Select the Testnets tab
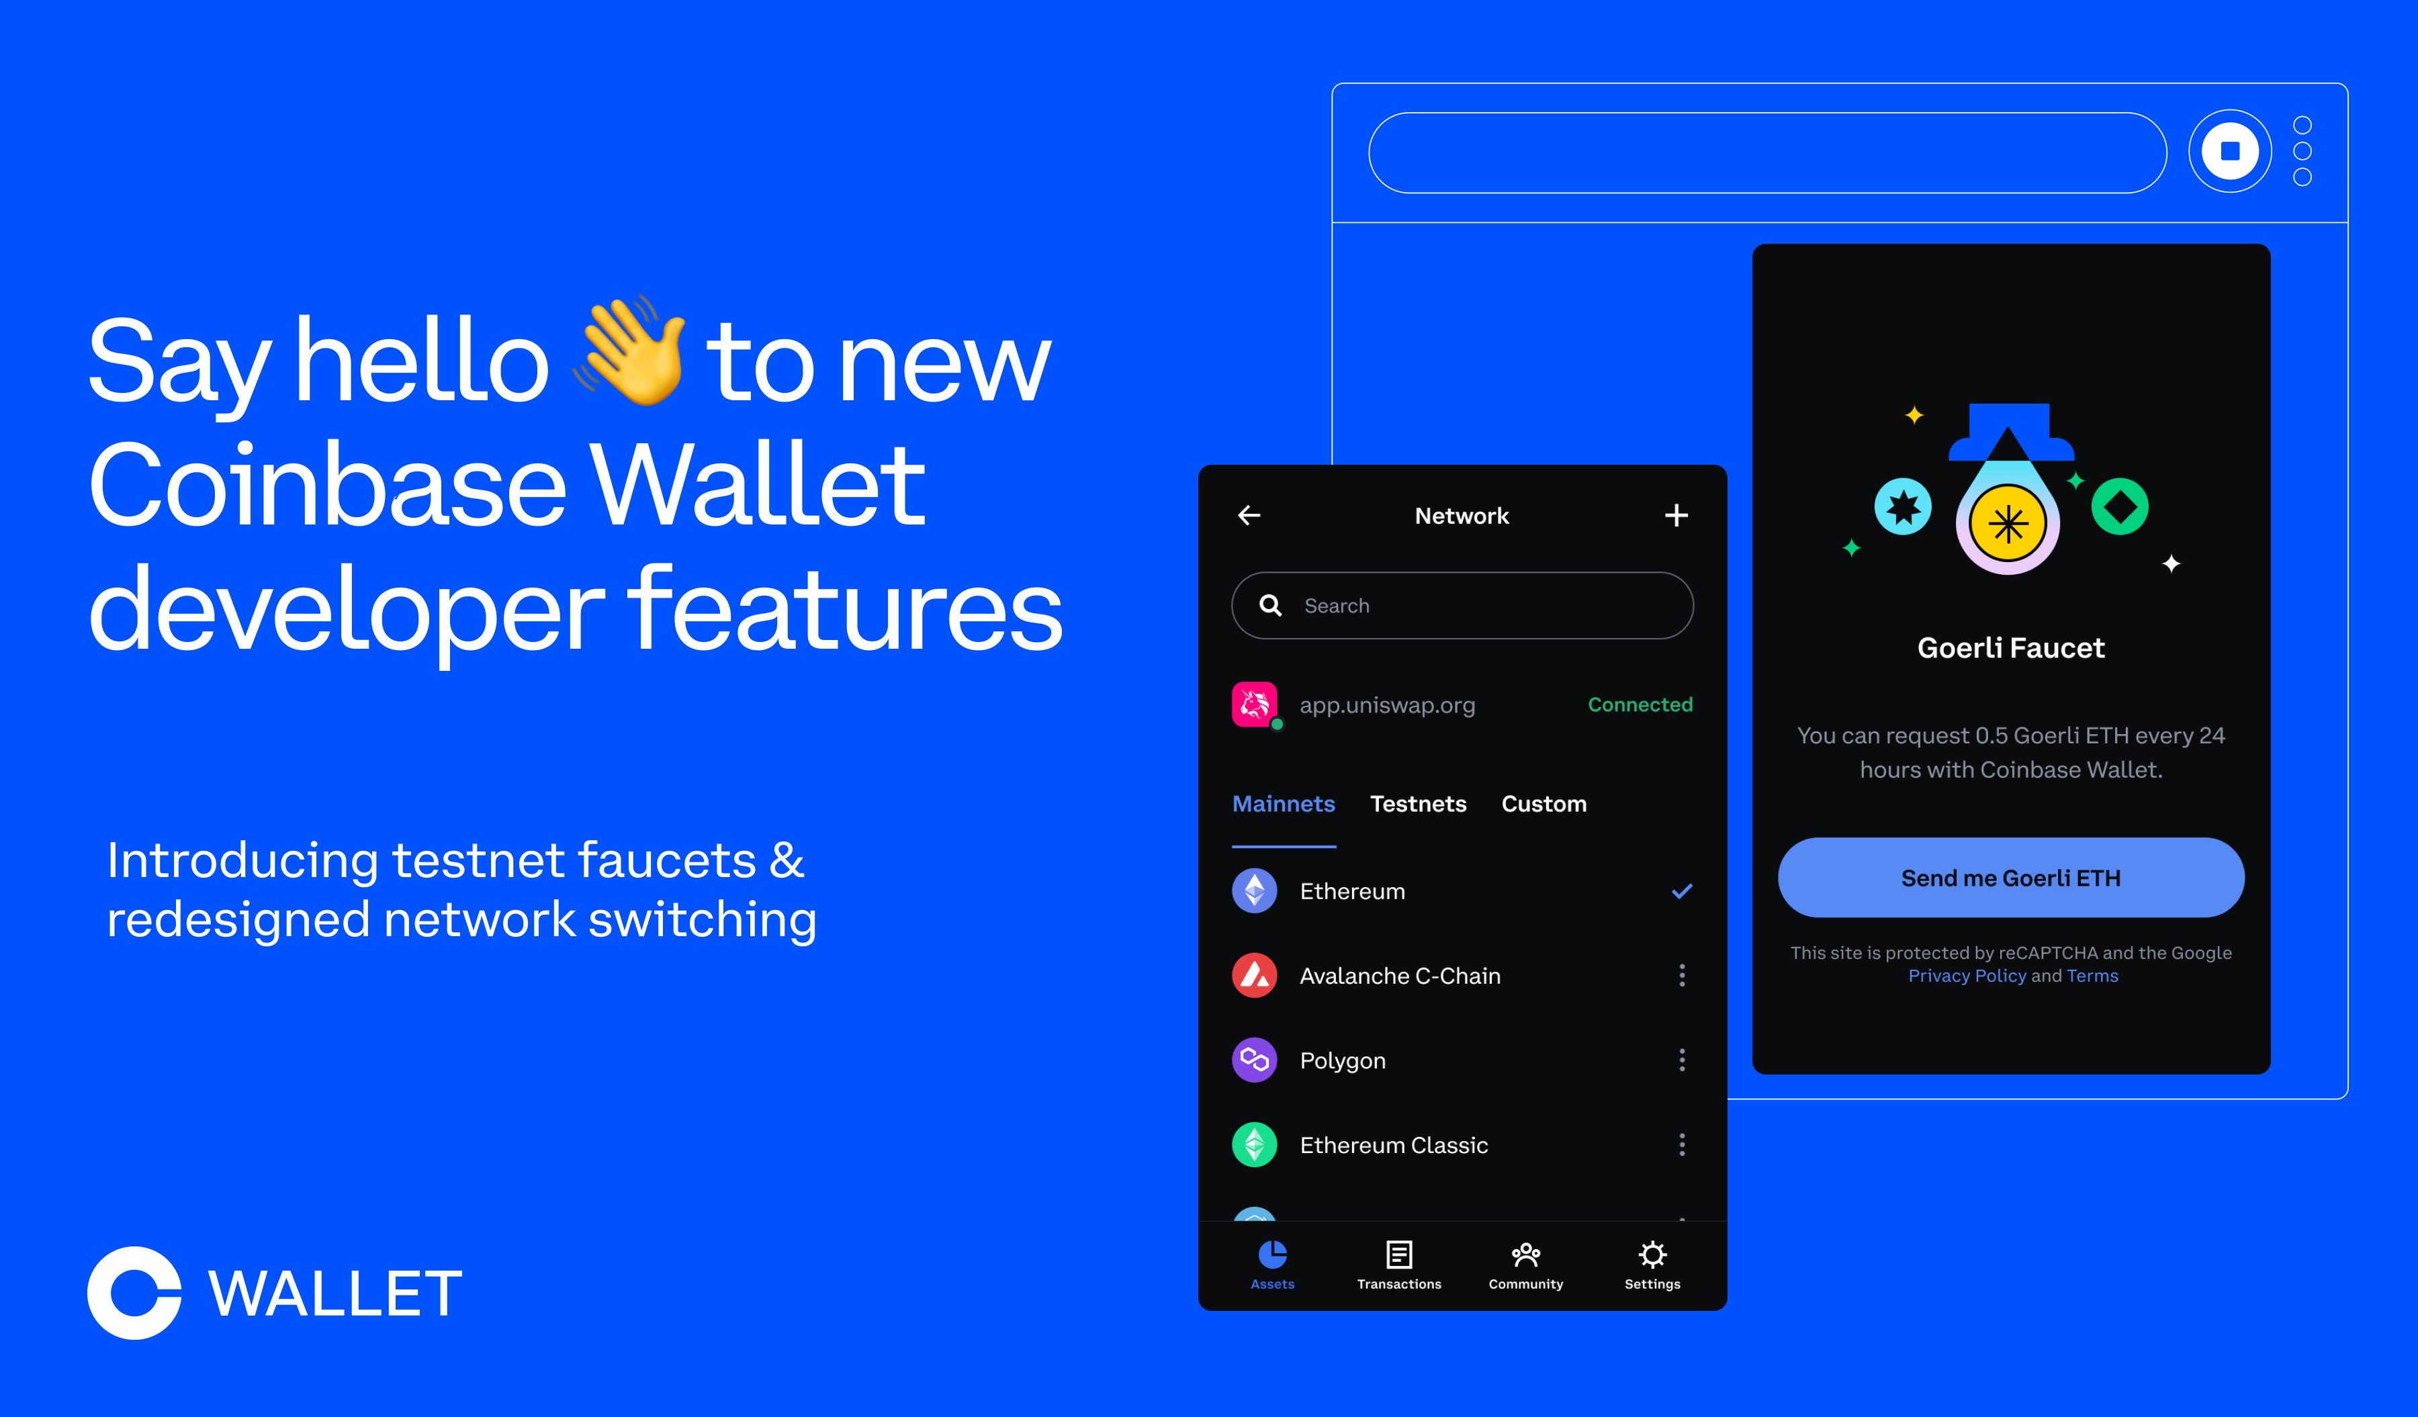 [1418, 803]
